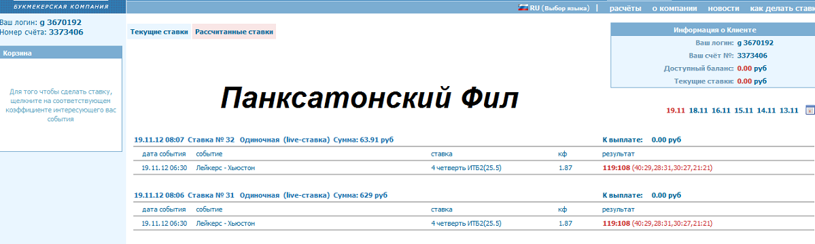Select date 18.11 in the date list

pyautogui.click(x=699, y=110)
